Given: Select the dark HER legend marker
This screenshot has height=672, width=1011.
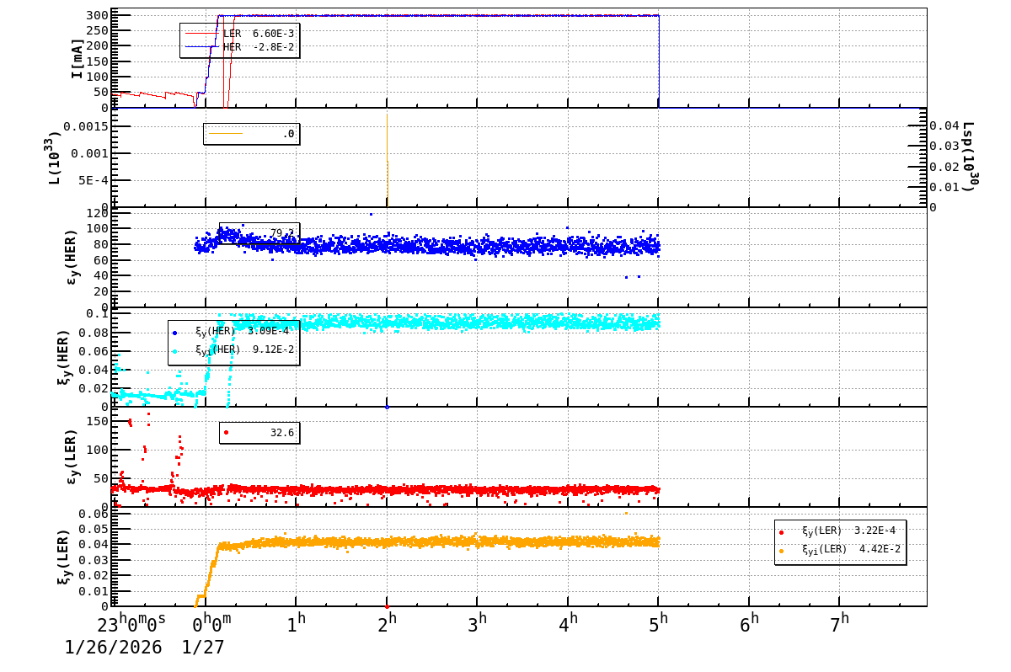Looking at the screenshot, I should [x=201, y=48].
